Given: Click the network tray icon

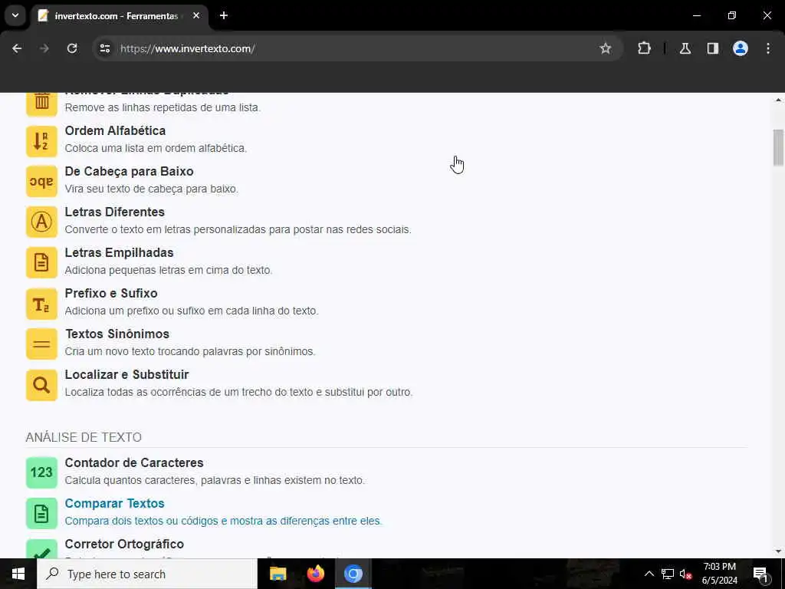Looking at the screenshot, I should pos(668,574).
